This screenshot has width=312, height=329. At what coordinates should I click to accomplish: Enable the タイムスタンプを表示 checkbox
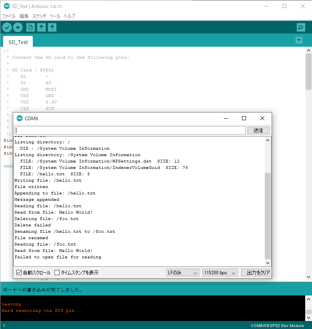click(x=57, y=273)
